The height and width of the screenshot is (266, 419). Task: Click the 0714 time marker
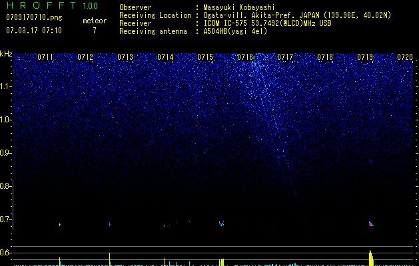(x=165, y=57)
